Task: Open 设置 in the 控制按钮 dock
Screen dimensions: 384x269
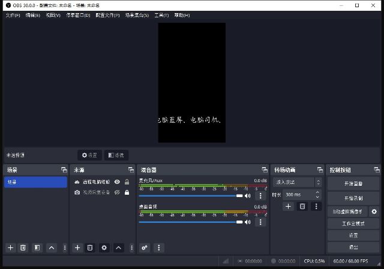Action: click(x=353, y=235)
